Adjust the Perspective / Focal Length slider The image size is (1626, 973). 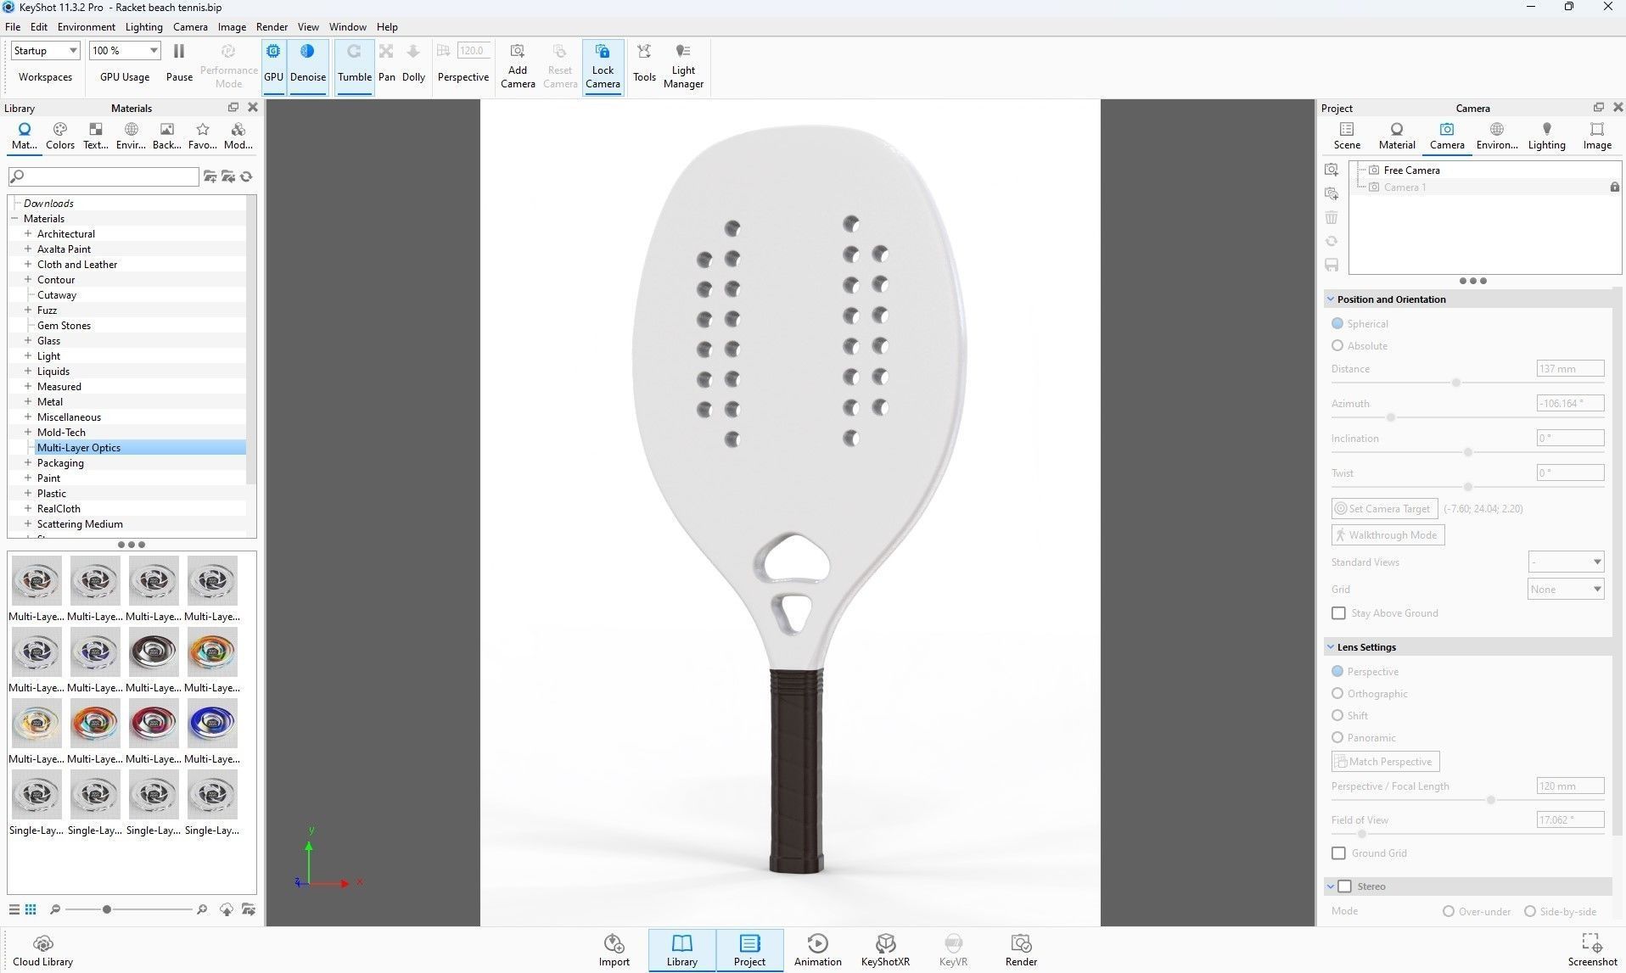pyautogui.click(x=1490, y=800)
